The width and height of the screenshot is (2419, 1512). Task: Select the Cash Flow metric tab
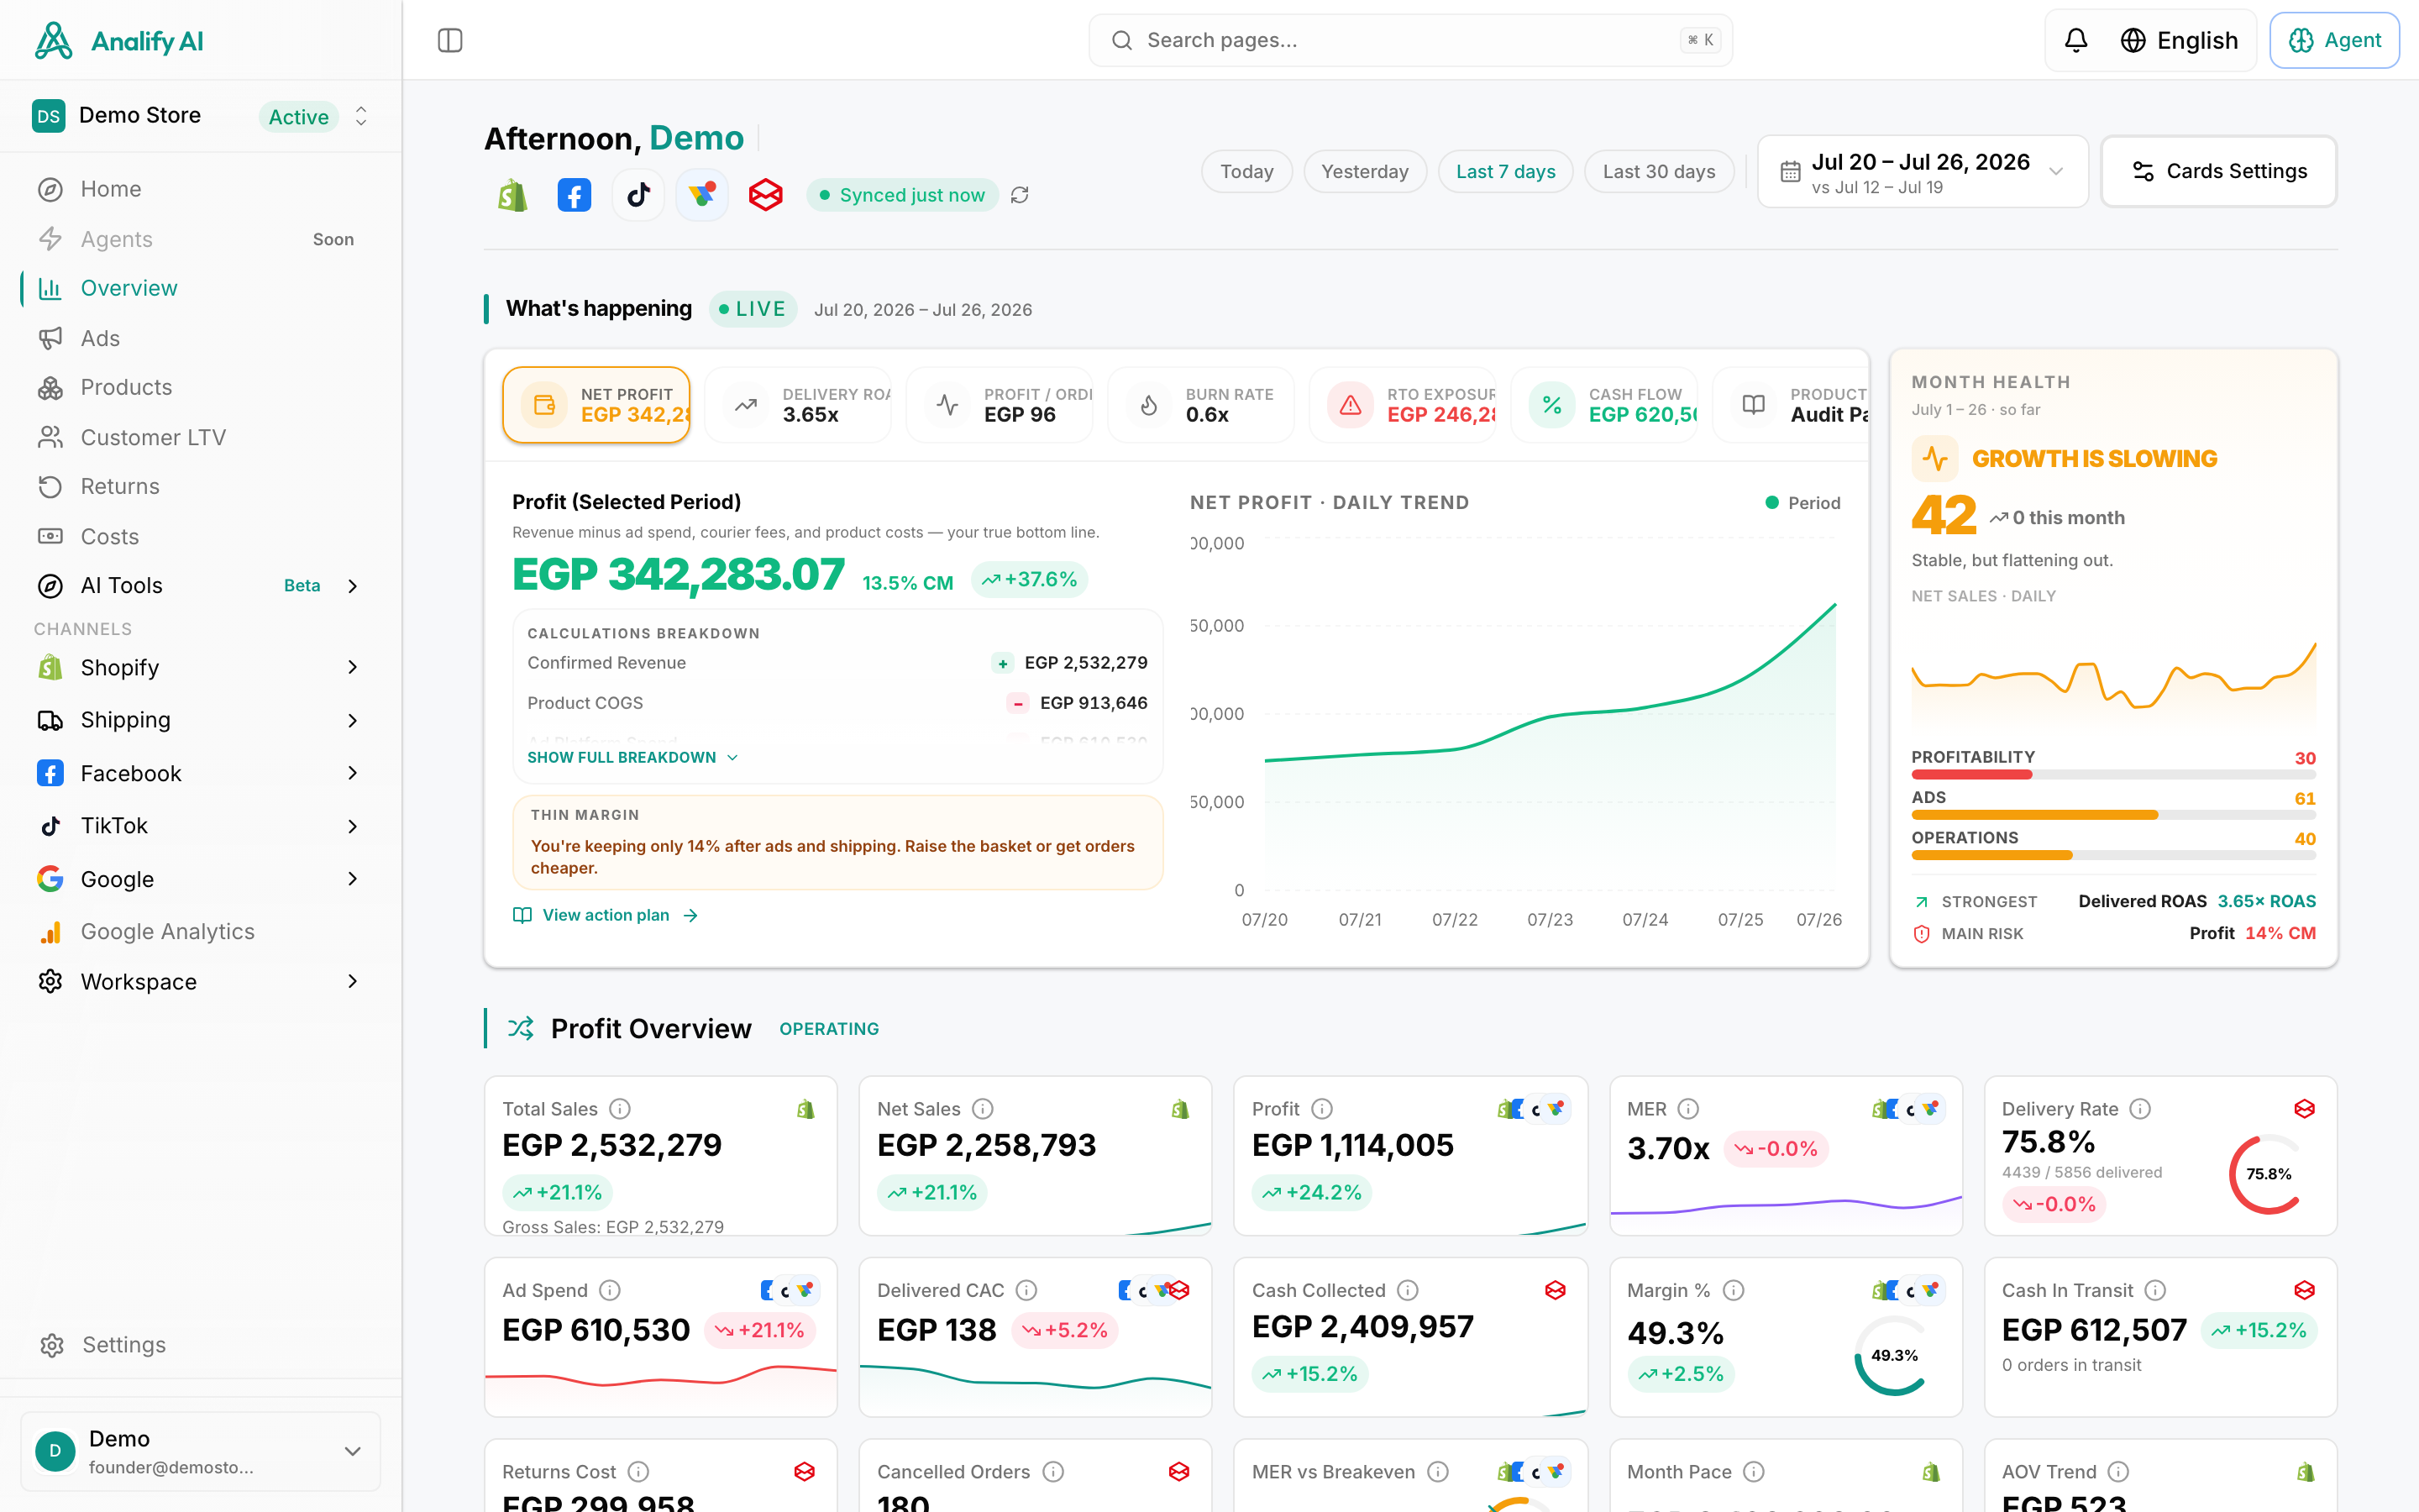1604,405
